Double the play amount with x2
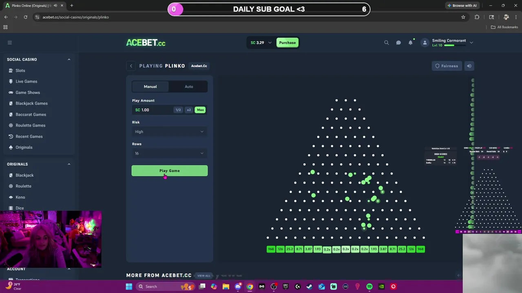 (189, 110)
